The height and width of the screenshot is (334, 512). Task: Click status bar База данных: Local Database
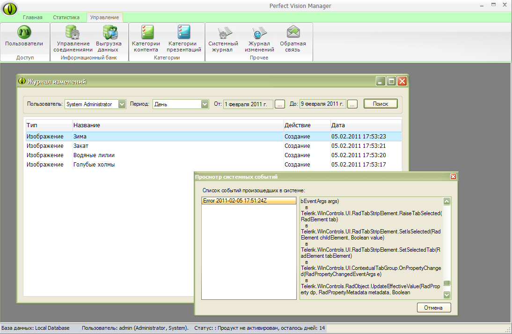coord(36,328)
